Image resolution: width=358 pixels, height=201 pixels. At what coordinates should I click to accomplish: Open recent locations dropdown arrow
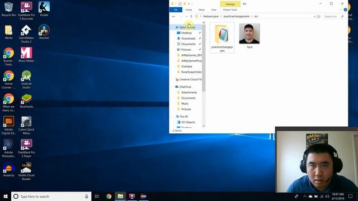pos(186,16)
